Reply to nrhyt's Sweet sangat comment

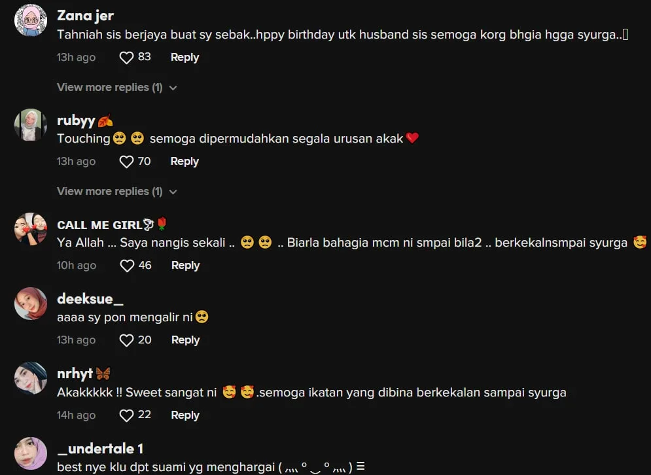185,415
